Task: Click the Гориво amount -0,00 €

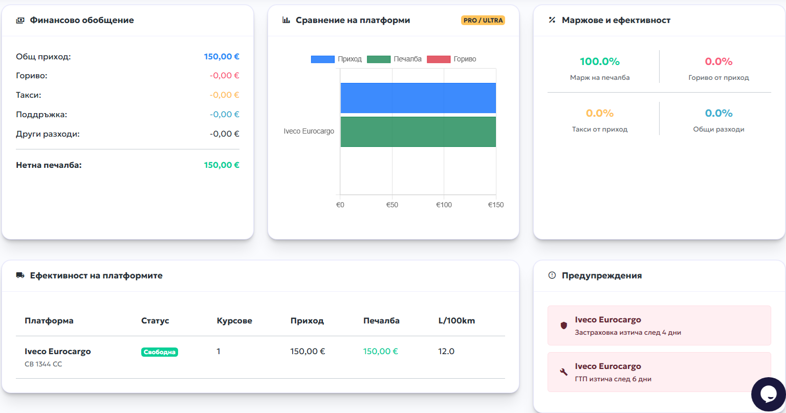Action: tap(225, 76)
